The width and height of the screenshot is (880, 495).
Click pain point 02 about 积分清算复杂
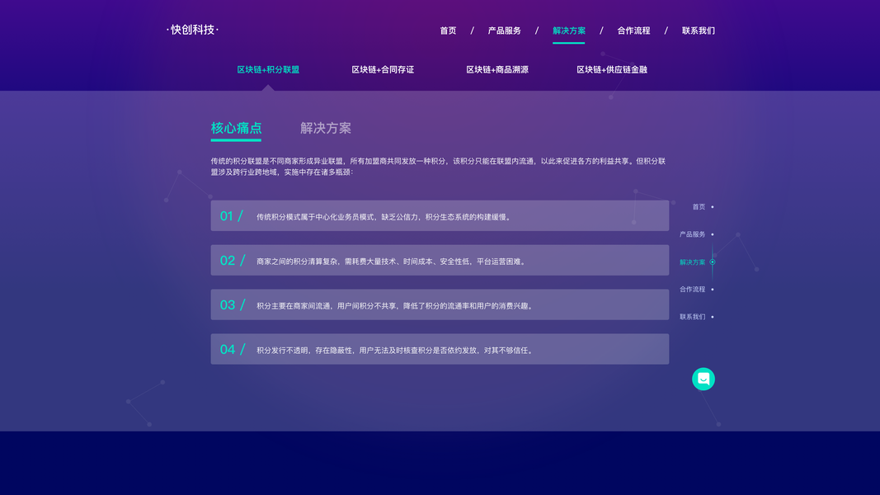[x=440, y=260]
